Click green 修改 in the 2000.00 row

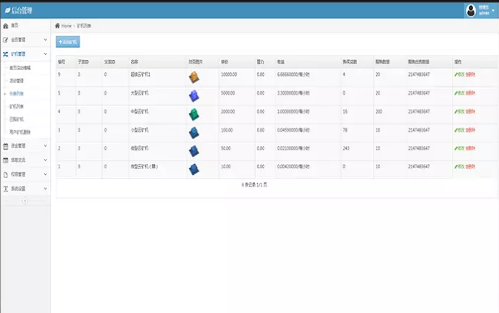460,111
